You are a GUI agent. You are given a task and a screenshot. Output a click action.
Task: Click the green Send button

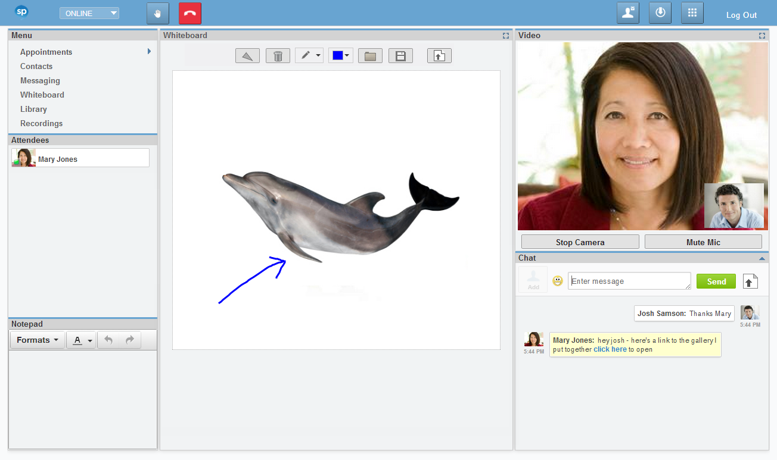(x=716, y=281)
